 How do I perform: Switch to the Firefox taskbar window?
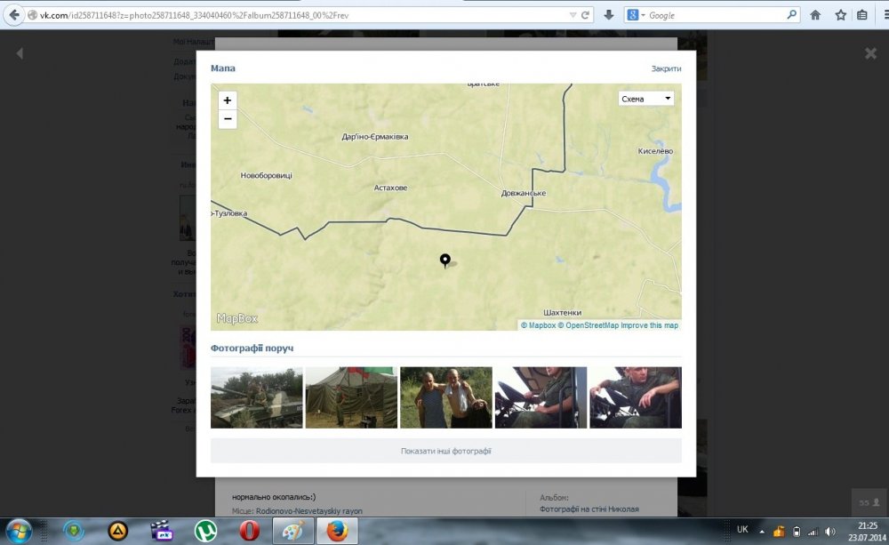click(x=337, y=532)
